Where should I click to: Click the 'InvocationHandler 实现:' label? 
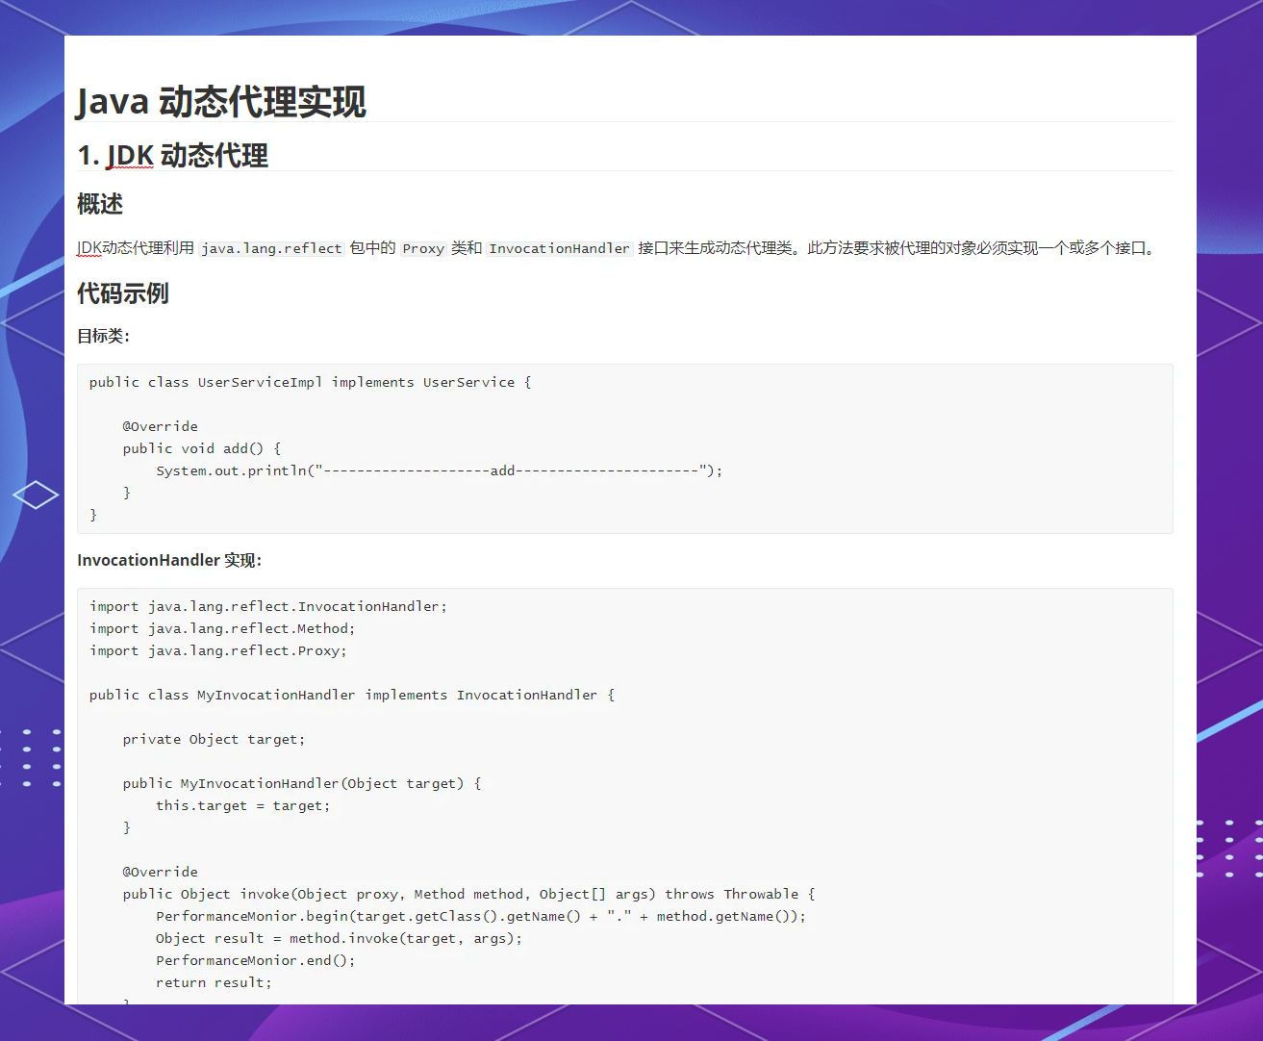pos(169,560)
